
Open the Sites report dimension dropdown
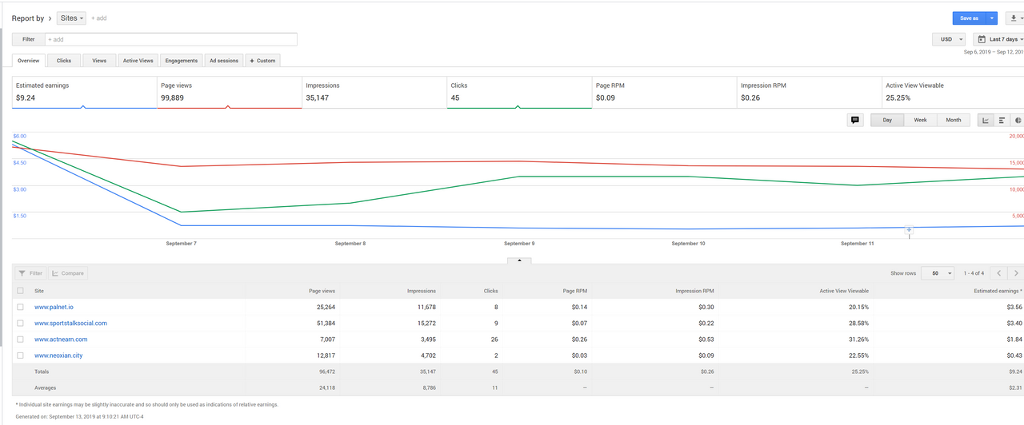pyautogui.click(x=71, y=18)
